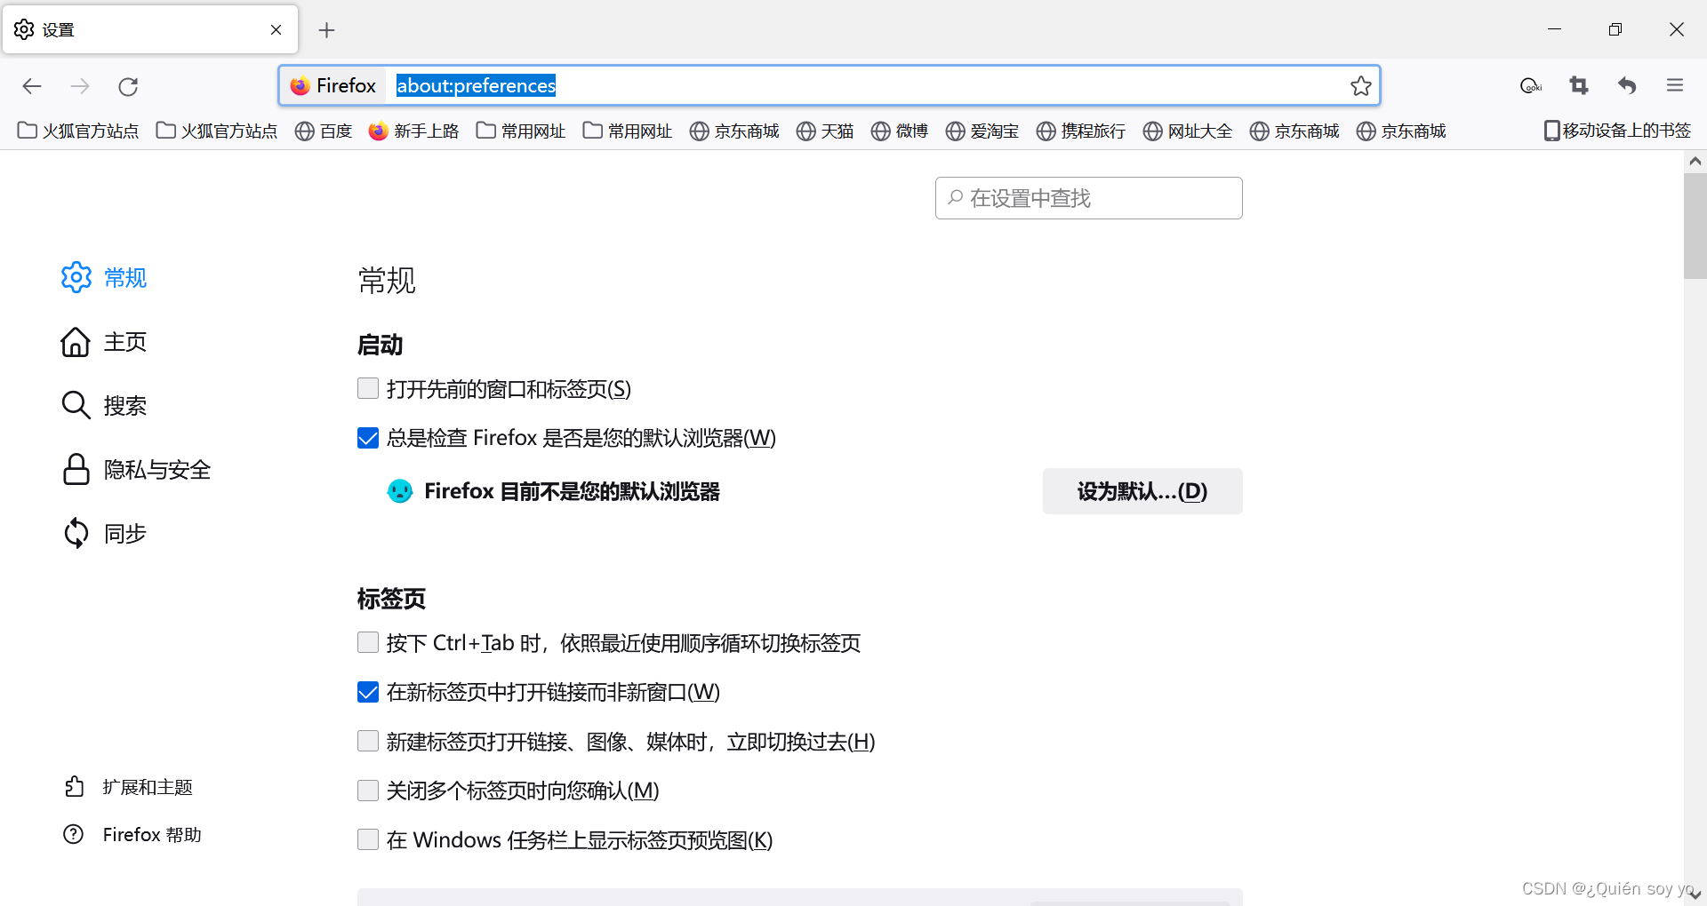
Task: Close the 设置 tab
Action: [276, 30]
